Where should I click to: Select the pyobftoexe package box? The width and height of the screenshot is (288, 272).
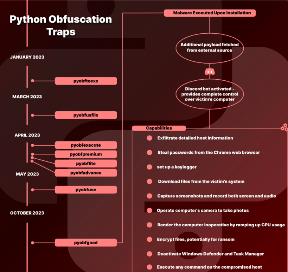pyautogui.click(x=86, y=81)
